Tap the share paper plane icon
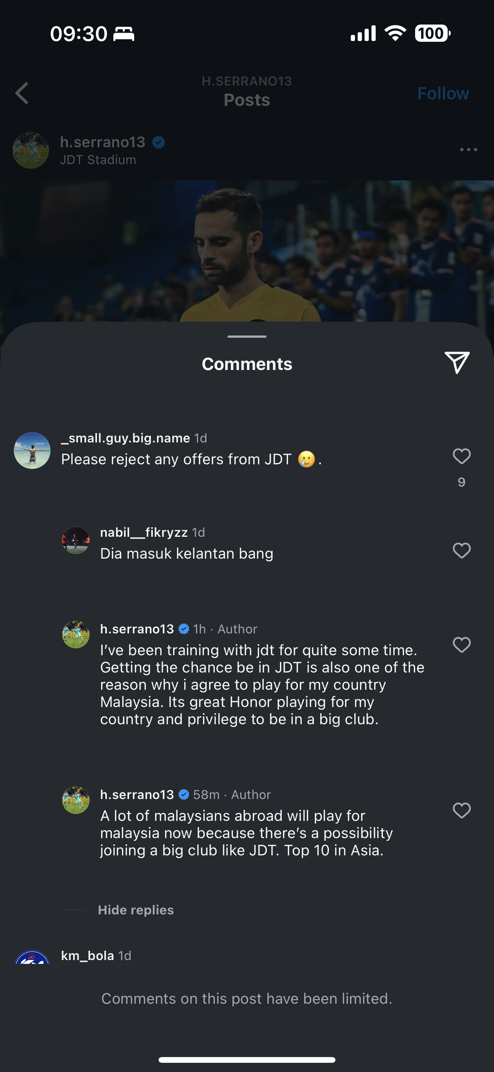 [456, 362]
